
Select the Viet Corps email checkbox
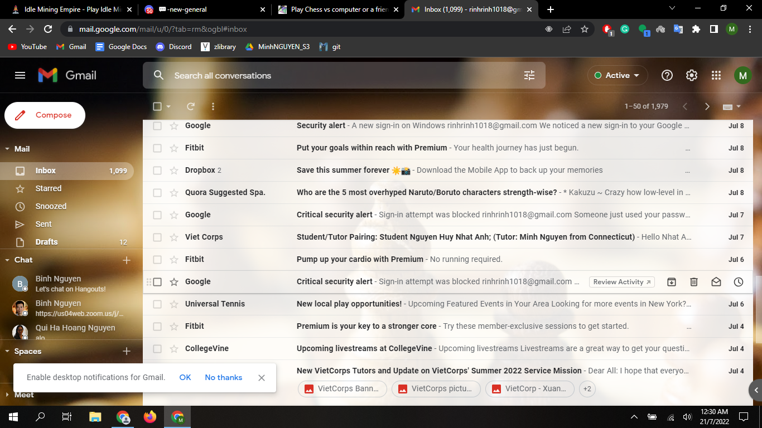pyautogui.click(x=157, y=237)
